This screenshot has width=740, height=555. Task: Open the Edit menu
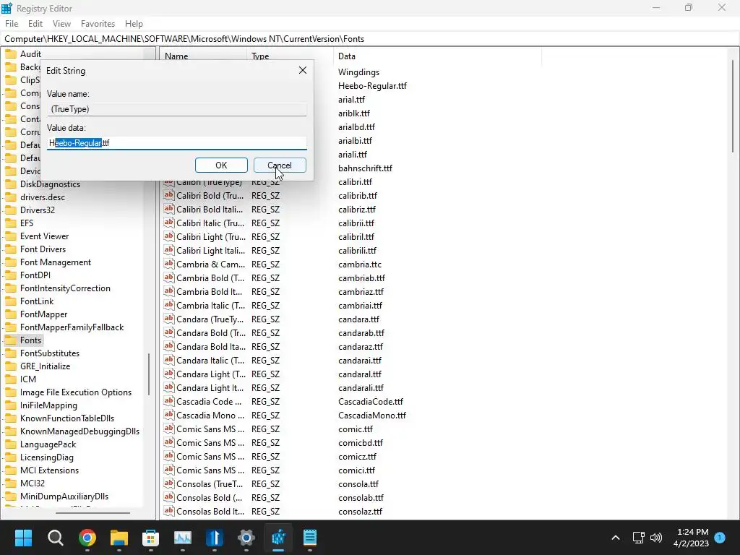(x=35, y=24)
